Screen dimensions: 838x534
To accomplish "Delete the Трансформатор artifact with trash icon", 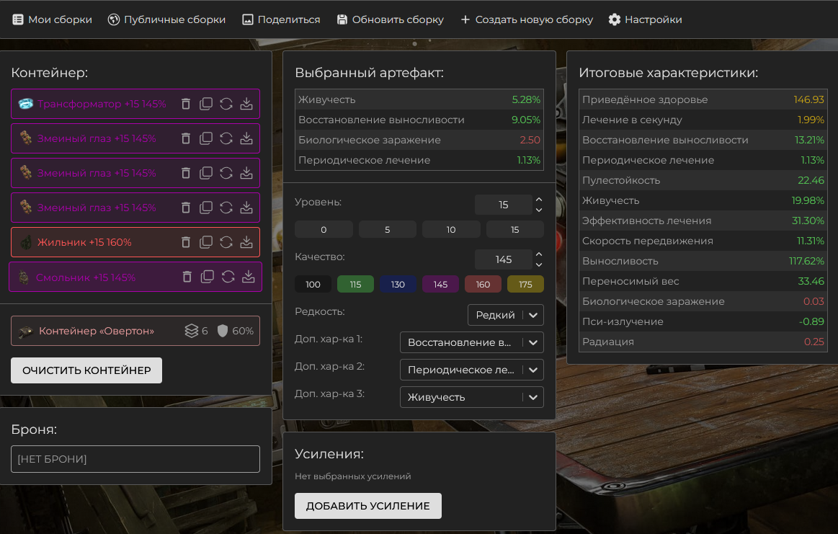I will [186, 104].
